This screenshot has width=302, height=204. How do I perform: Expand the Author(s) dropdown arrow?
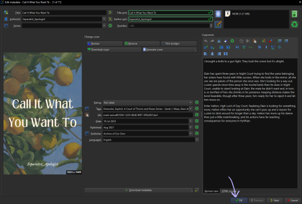(104, 19)
